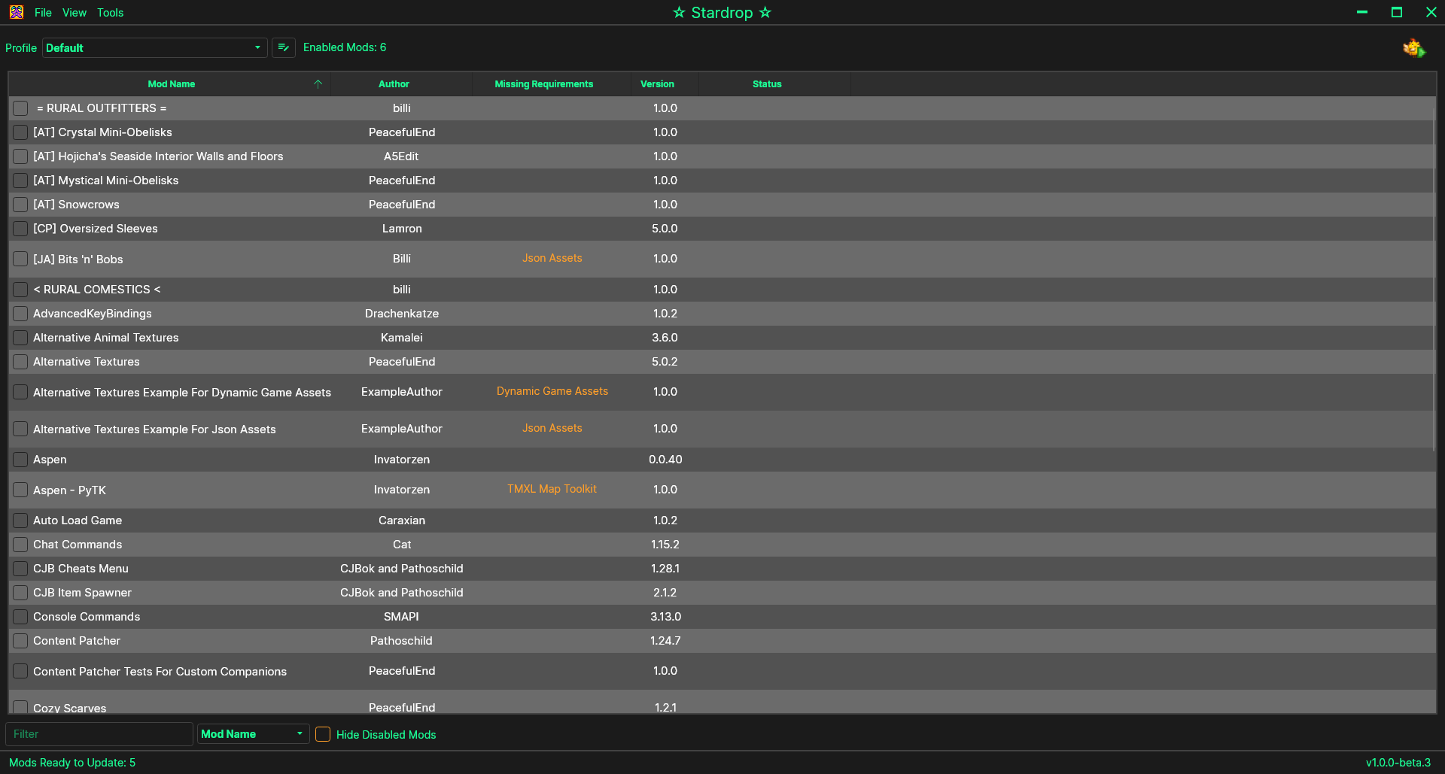Minimize the Stardrop window

coord(1362,12)
